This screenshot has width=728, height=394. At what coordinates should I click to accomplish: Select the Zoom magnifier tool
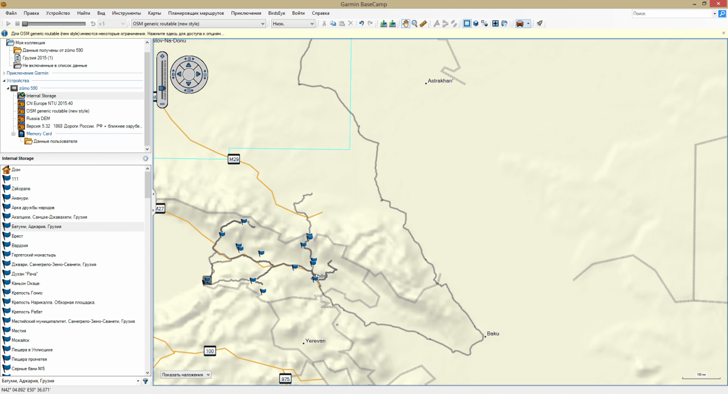415,23
